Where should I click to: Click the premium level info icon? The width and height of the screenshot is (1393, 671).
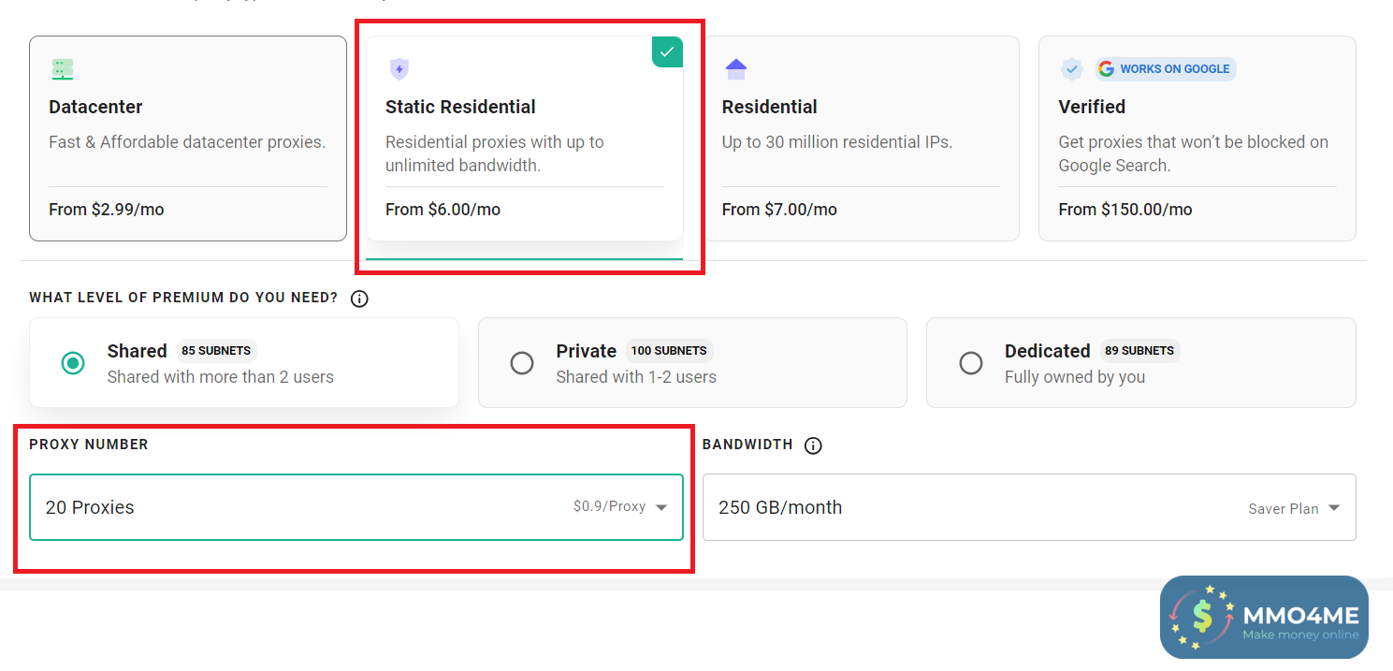point(359,299)
